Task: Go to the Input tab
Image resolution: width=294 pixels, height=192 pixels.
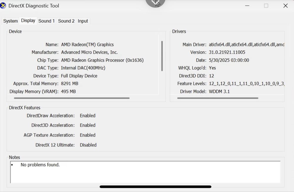Action: coord(83,21)
